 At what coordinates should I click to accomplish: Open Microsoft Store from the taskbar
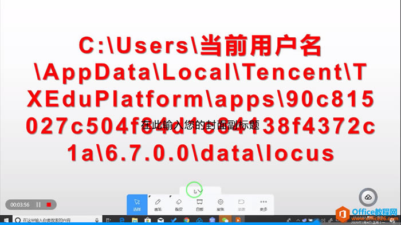tap(148, 220)
